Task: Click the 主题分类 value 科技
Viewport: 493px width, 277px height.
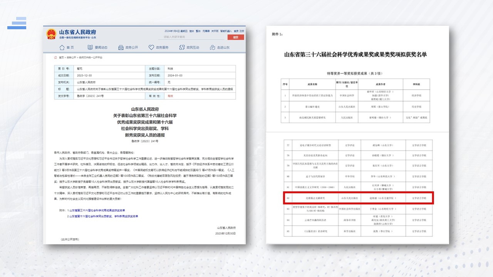Action: tap(171, 68)
